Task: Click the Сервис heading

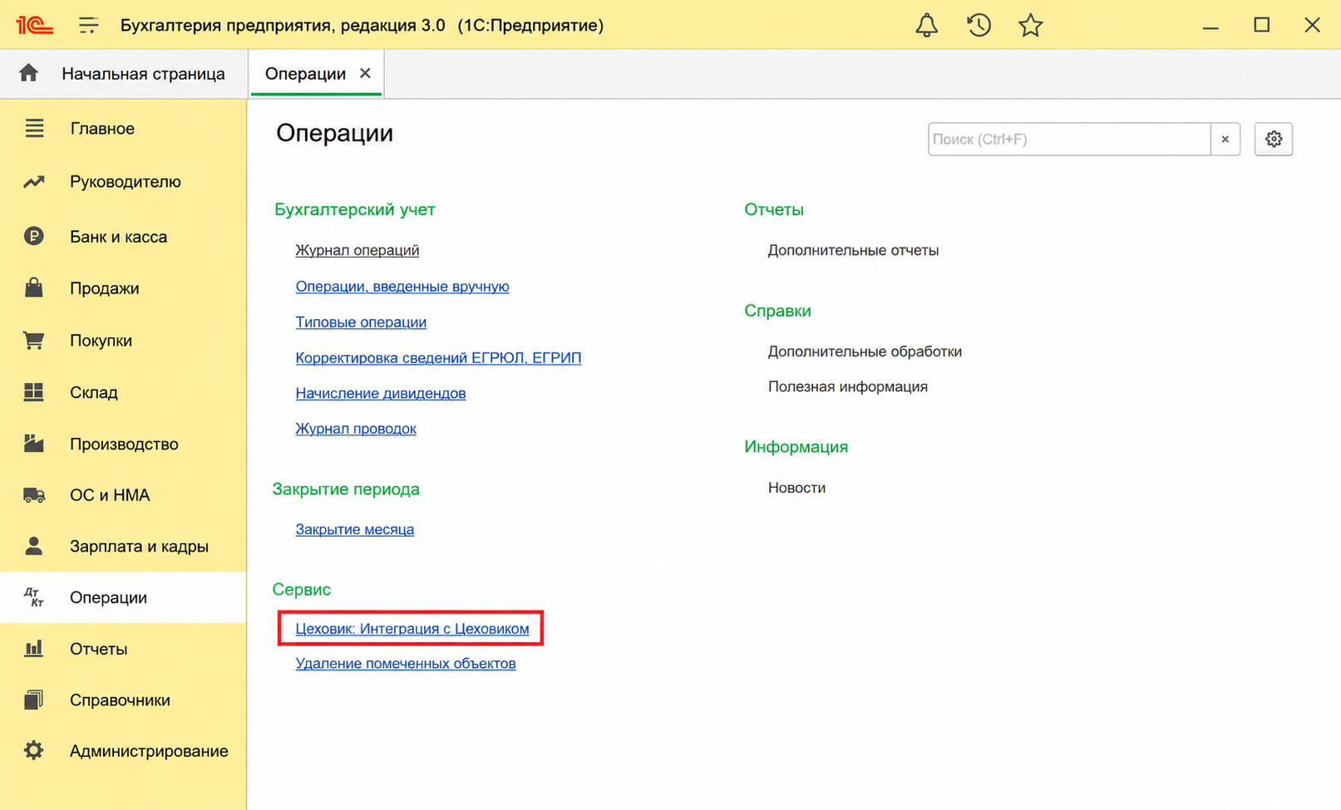Action: [302, 589]
